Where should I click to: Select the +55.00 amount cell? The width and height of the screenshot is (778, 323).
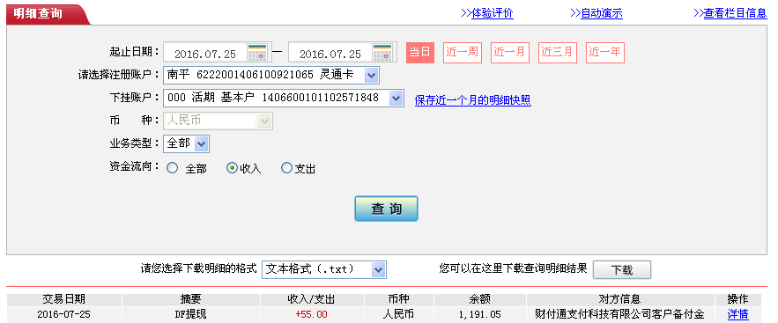click(312, 314)
